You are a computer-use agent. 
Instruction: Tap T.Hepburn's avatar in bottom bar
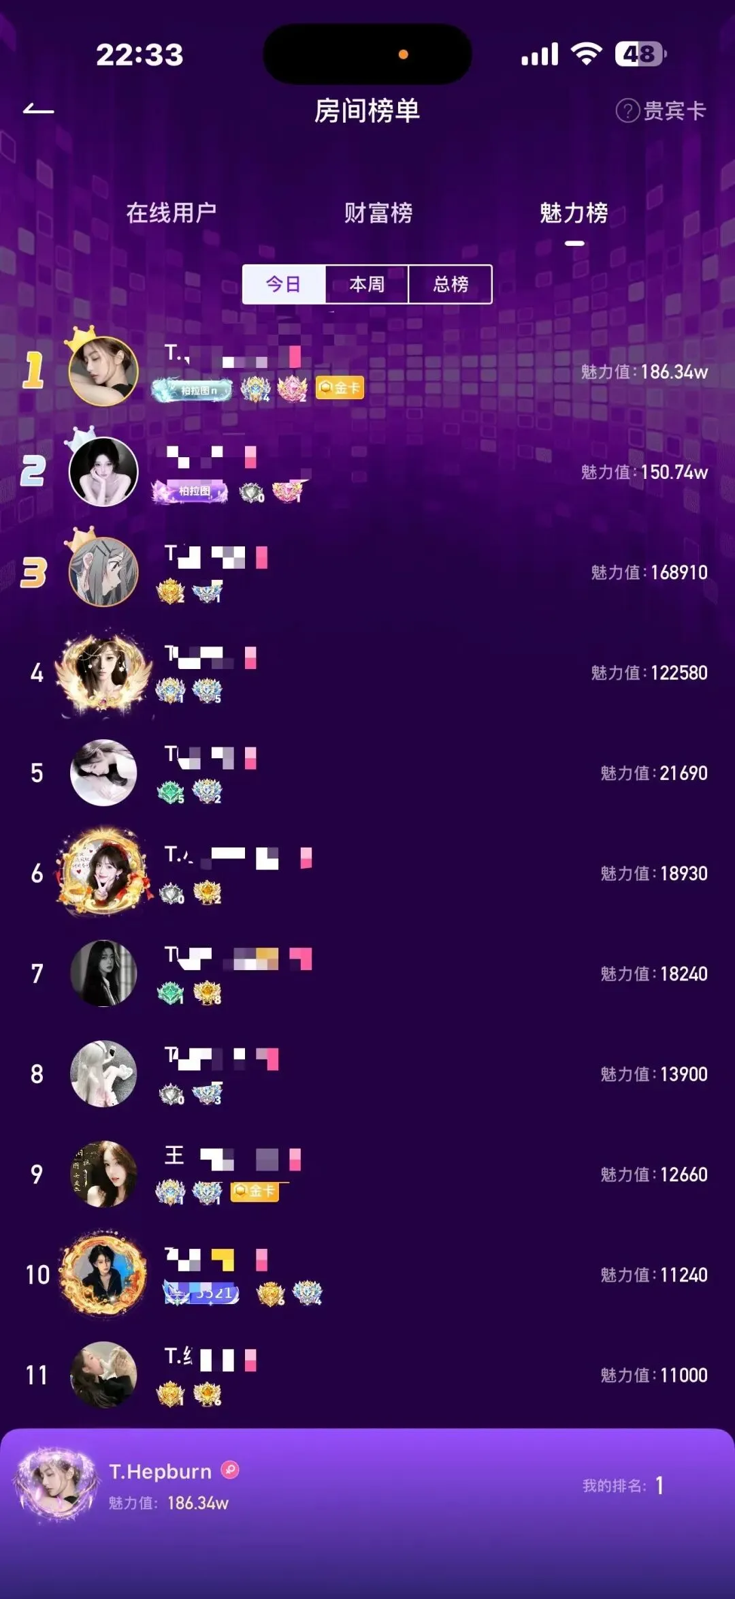click(56, 1485)
